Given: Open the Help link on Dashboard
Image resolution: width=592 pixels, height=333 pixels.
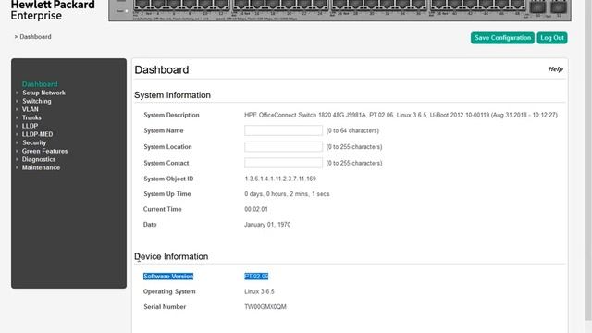Looking at the screenshot, I should [x=555, y=69].
